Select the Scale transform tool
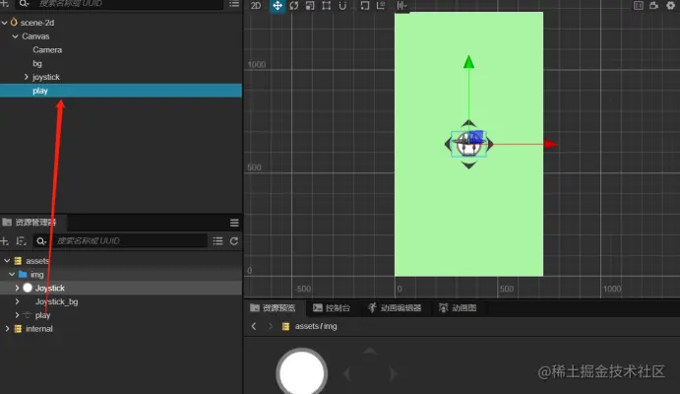This screenshot has width=680, height=394. tap(310, 6)
